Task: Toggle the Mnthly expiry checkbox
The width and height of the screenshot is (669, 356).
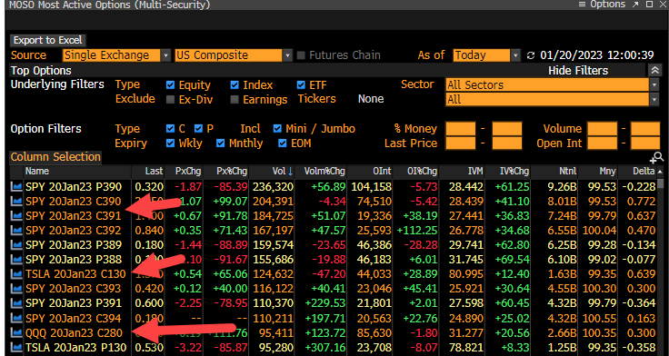Action: 220,143
